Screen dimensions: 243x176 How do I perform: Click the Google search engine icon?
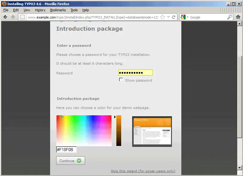tap(183, 17)
